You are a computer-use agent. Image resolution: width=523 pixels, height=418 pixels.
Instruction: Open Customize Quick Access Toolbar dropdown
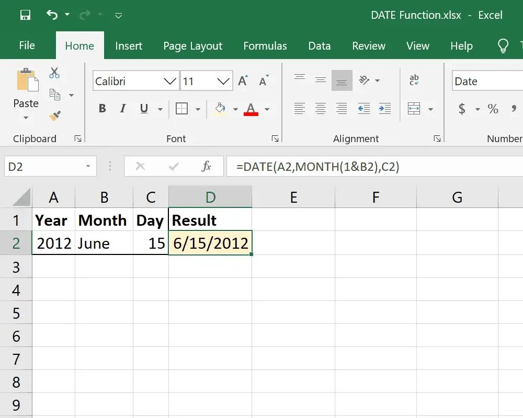[x=118, y=15]
